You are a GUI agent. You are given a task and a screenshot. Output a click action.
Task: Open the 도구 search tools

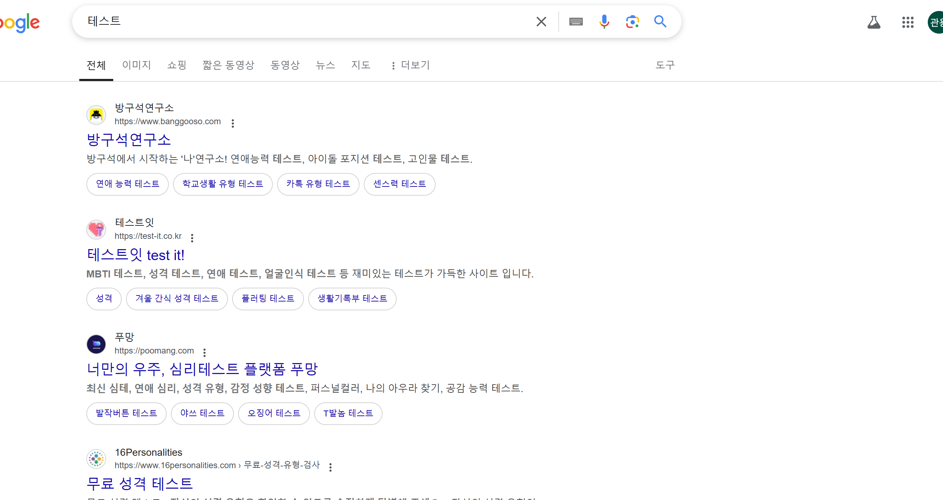pos(665,65)
